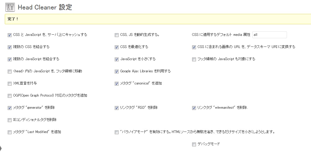This screenshot has width=311, height=152.
Task: Uncheck Google Ajax Libraries を利用する
Action: coord(117,71)
